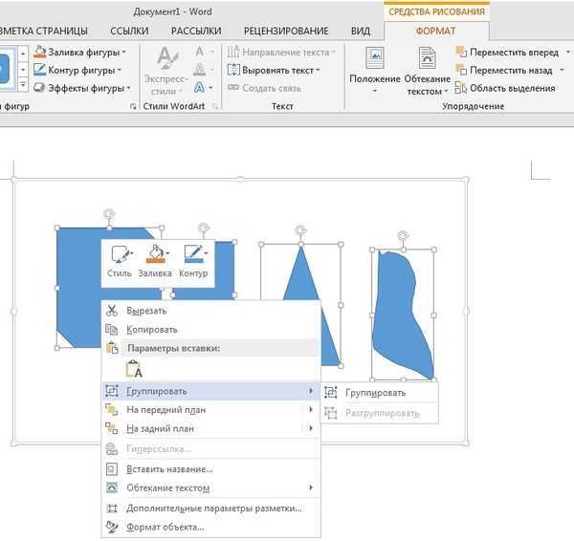Click Группировать in the submenu
This screenshot has width=574, height=541.
(379, 393)
